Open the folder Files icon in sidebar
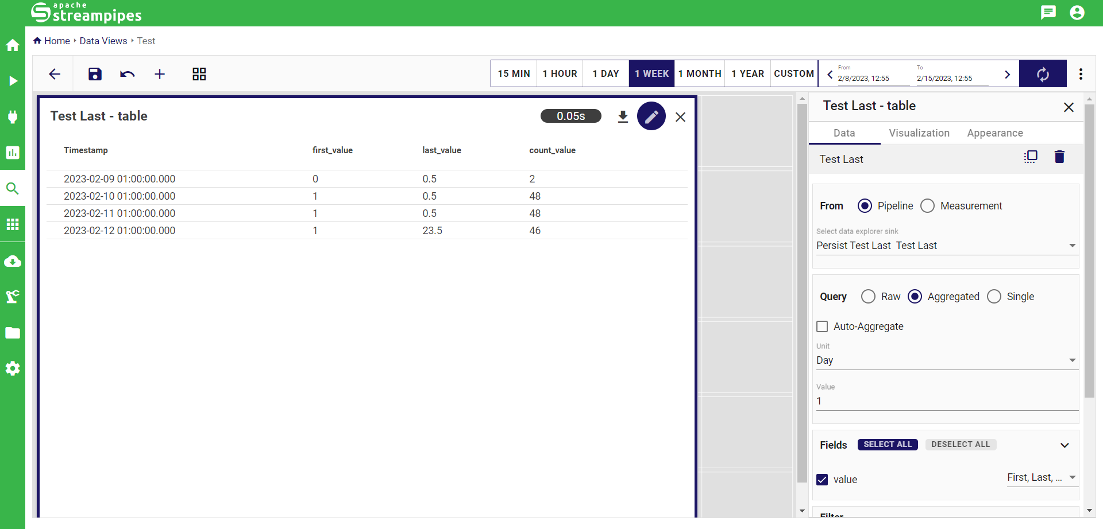The width and height of the screenshot is (1103, 529). point(13,333)
